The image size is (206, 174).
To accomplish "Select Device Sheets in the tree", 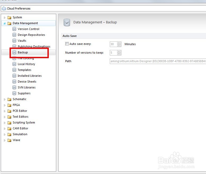I will coord(27,82).
